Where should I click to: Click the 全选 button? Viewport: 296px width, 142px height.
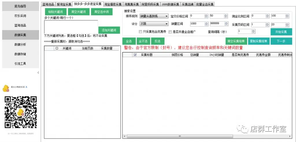point(129,41)
